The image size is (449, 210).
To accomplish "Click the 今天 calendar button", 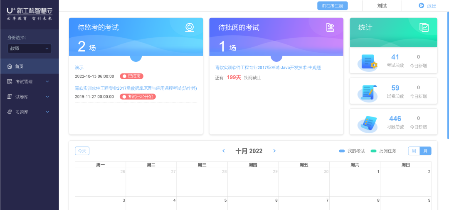I will [x=82, y=151].
